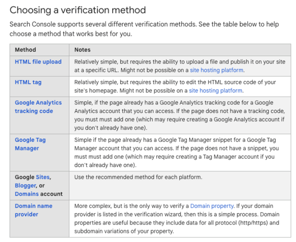Screen dimensions: 296x242
Task: Open Google Analytics tracking code link
Action: (x=38, y=107)
